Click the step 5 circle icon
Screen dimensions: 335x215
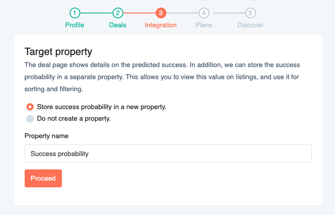pyautogui.click(x=250, y=13)
